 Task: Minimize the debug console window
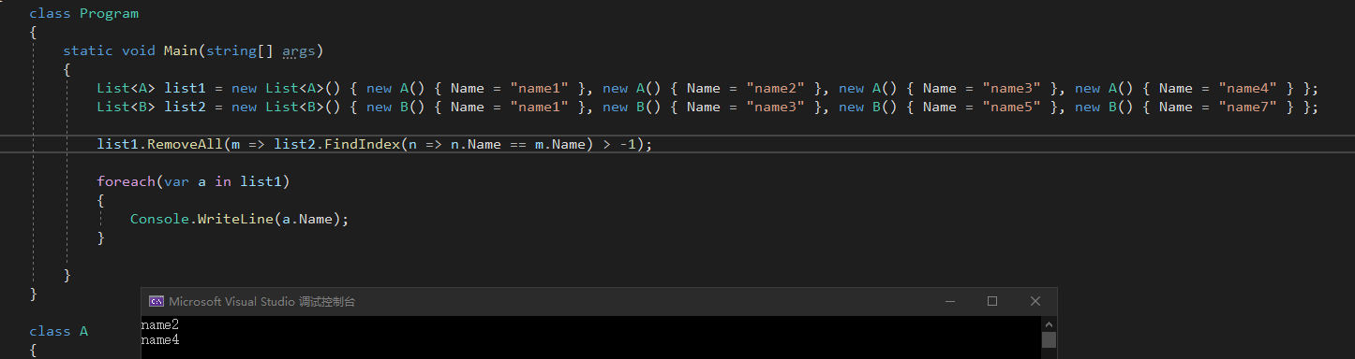pyautogui.click(x=950, y=301)
